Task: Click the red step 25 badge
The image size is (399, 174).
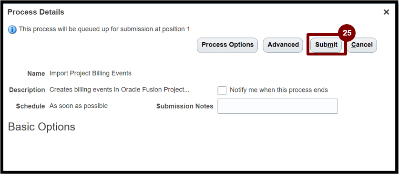Action: click(x=347, y=33)
